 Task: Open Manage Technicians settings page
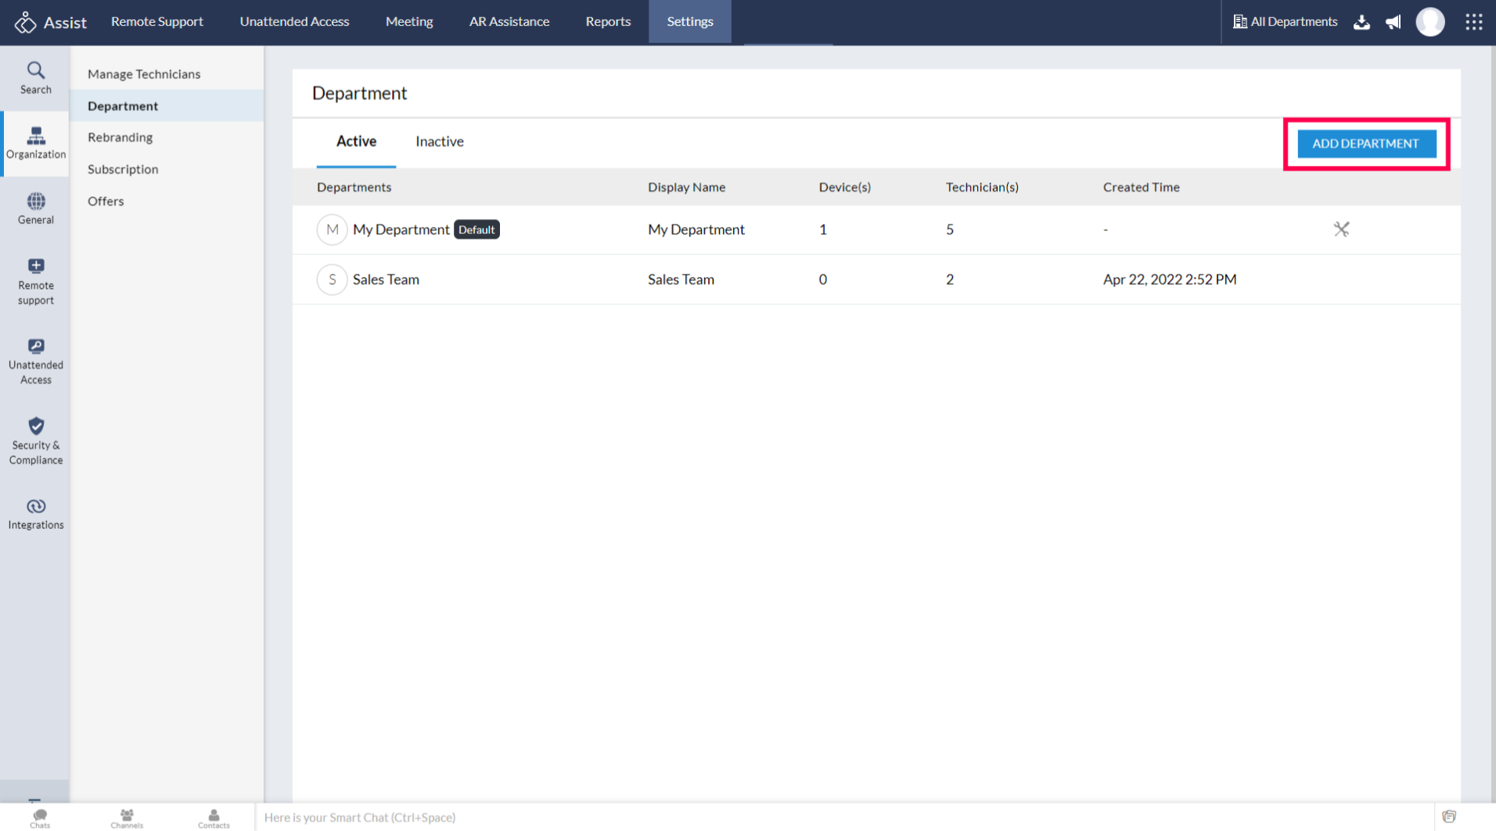pyautogui.click(x=144, y=74)
